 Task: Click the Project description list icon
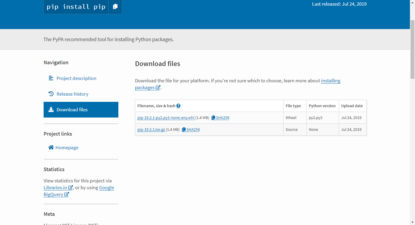point(51,78)
